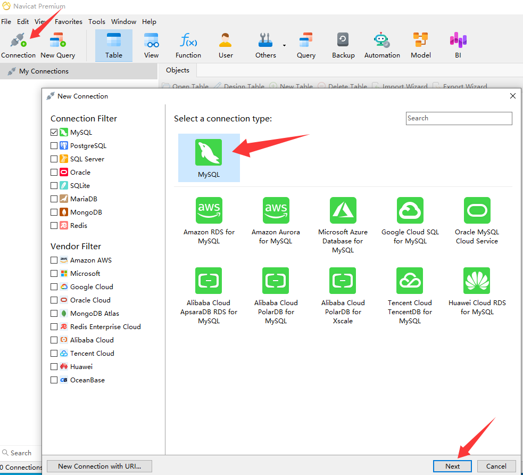This screenshot has height=475, width=523.
Task: Start a New Query from toolbar
Action: coord(57,45)
